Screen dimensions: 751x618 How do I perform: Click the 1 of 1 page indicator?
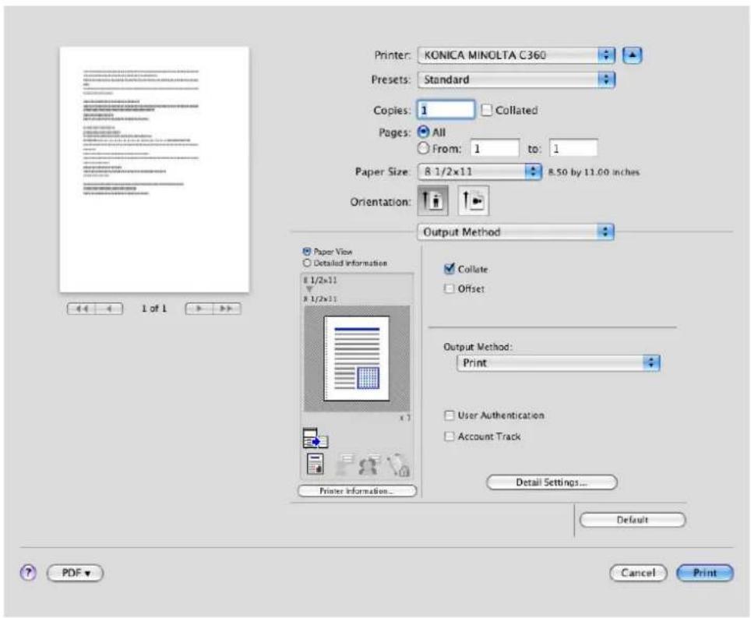click(x=153, y=309)
